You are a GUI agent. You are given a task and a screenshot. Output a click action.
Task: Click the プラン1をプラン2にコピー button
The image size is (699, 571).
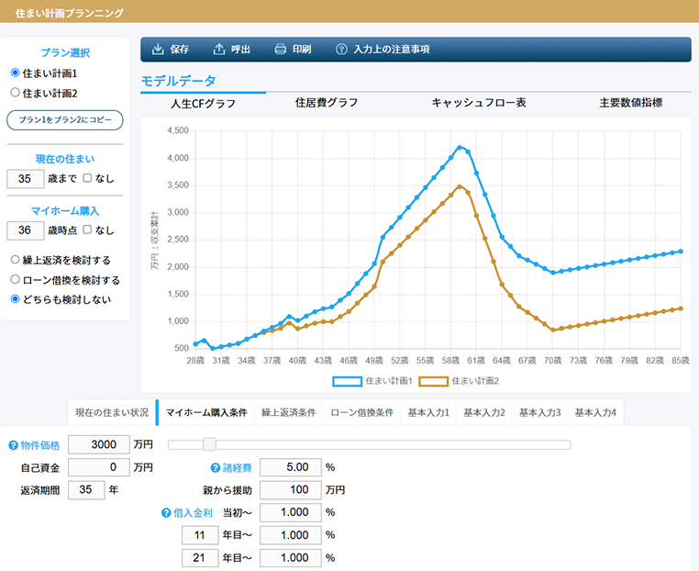pyautogui.click(x=65, y=120)
